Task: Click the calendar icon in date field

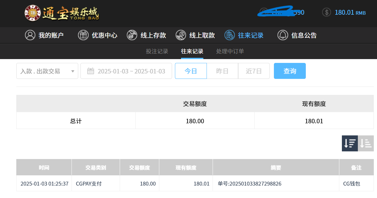Action: (90, 71)
